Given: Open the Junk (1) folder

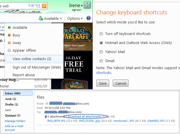Looking at the screenshot, I should (11, 99).
